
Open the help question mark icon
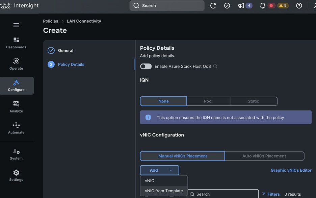click(299, 6)
